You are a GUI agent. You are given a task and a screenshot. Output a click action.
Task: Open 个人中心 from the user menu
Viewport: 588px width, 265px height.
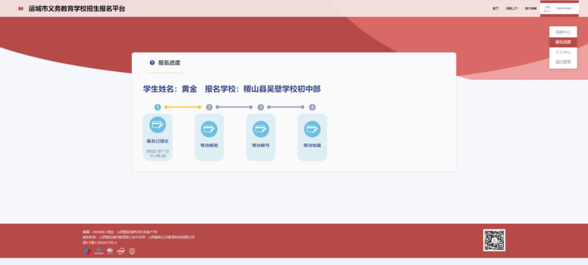(562, 52)
